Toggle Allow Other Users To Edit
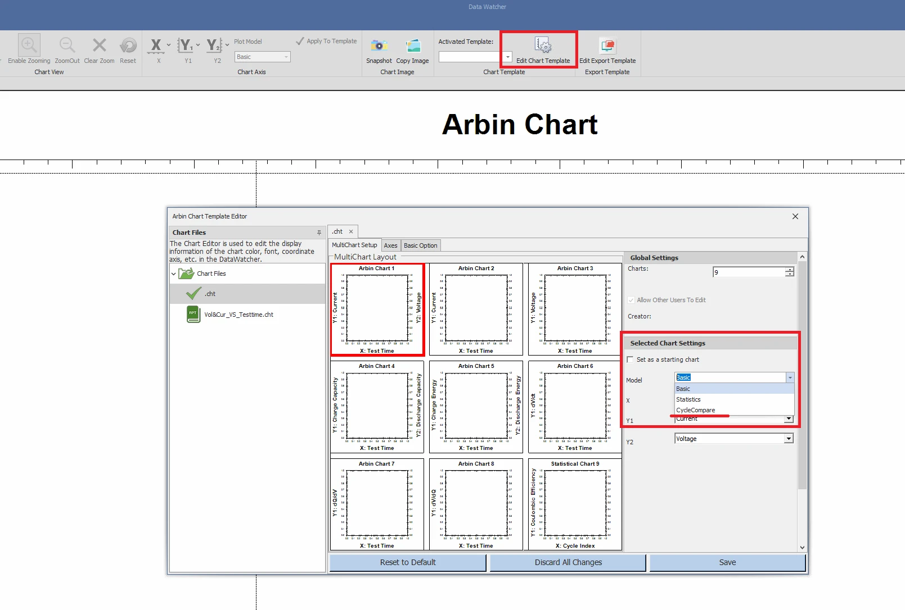The width and height of the screenshot is (905, 610). click(x=631, y=300)
